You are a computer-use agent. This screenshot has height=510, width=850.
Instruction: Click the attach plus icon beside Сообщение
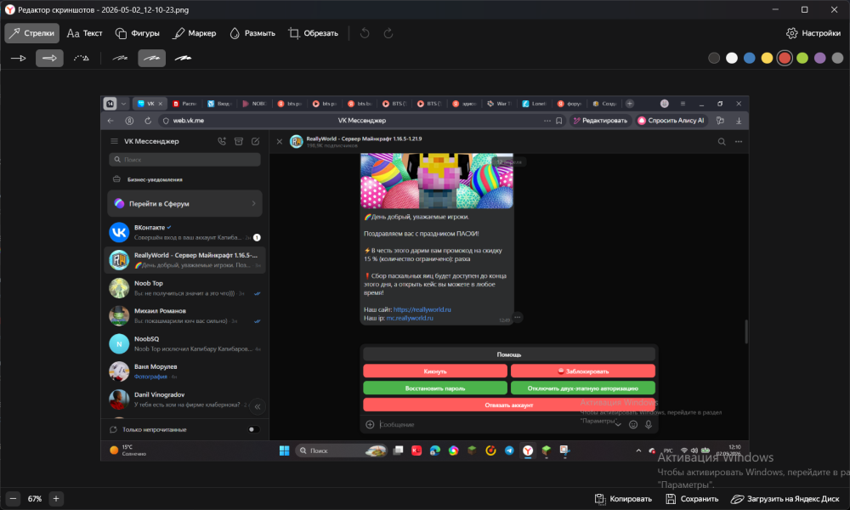[370, 424]
